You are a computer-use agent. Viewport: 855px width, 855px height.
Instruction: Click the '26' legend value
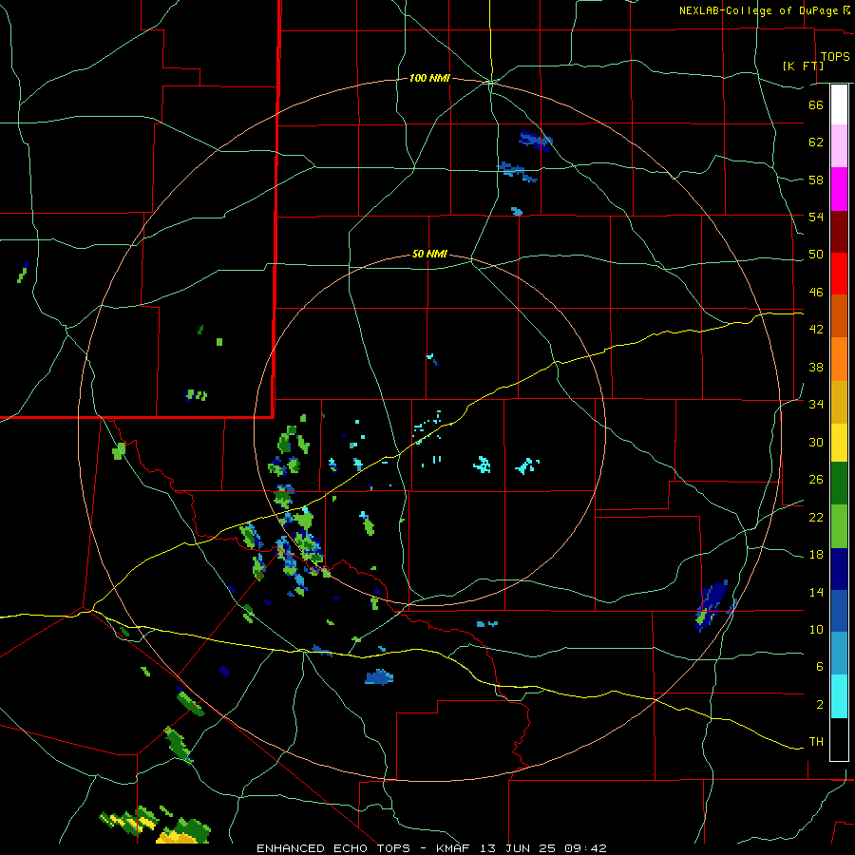816,480
